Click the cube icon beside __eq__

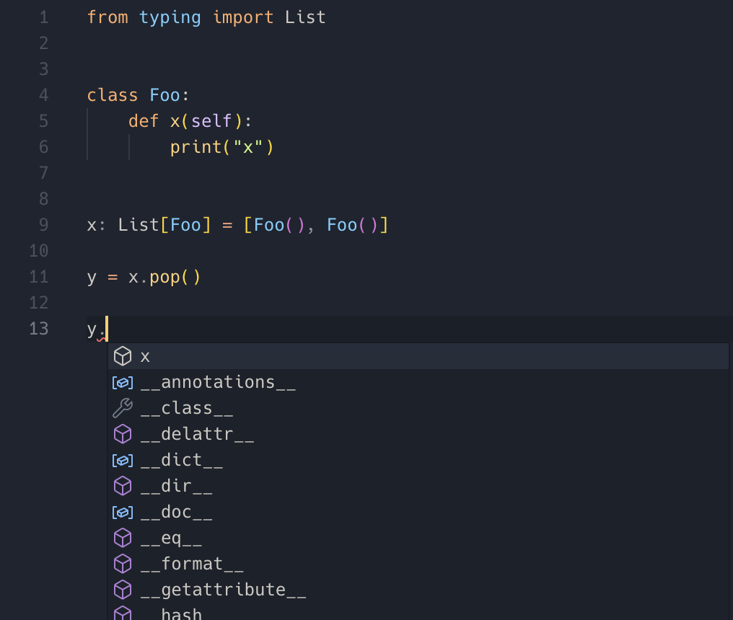[x=123, y=538]
